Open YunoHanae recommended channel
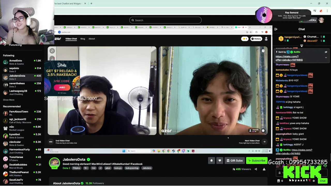 [22, 158]
